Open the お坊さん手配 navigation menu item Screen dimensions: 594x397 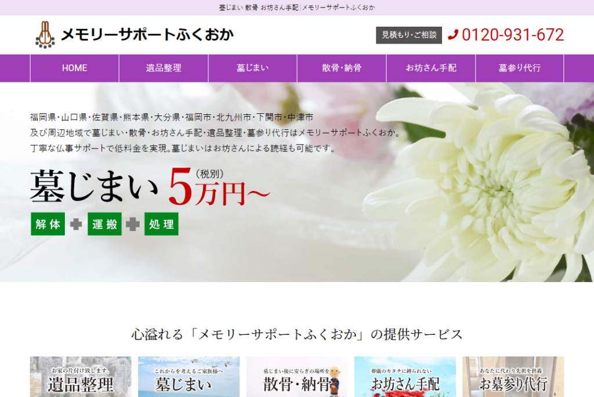coord(430,68)
